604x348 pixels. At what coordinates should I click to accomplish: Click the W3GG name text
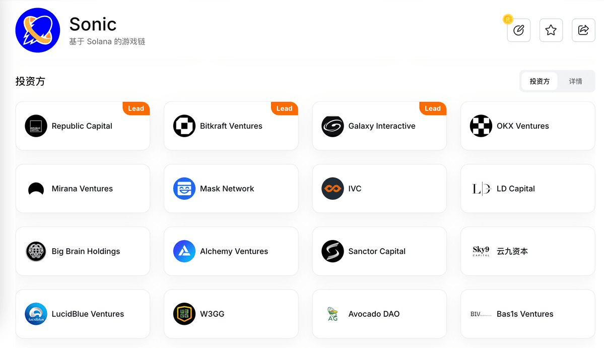tap(212, 314)
